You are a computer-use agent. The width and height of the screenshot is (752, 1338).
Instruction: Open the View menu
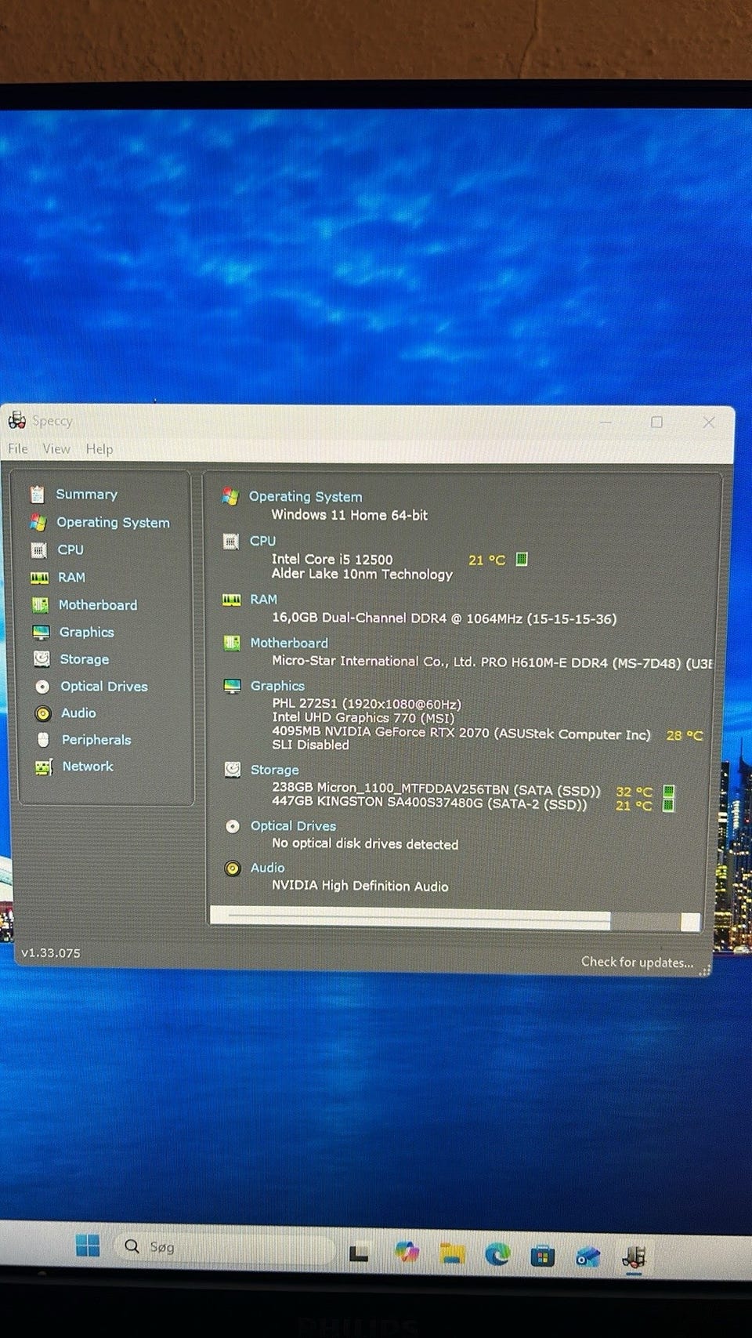56,449
